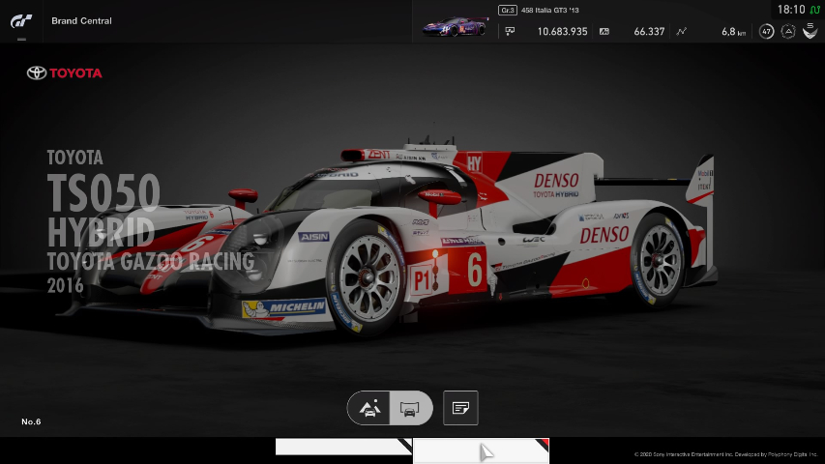Select the left white bottom tab
This screenshot has height=464, width=825.
pos(343,447)
